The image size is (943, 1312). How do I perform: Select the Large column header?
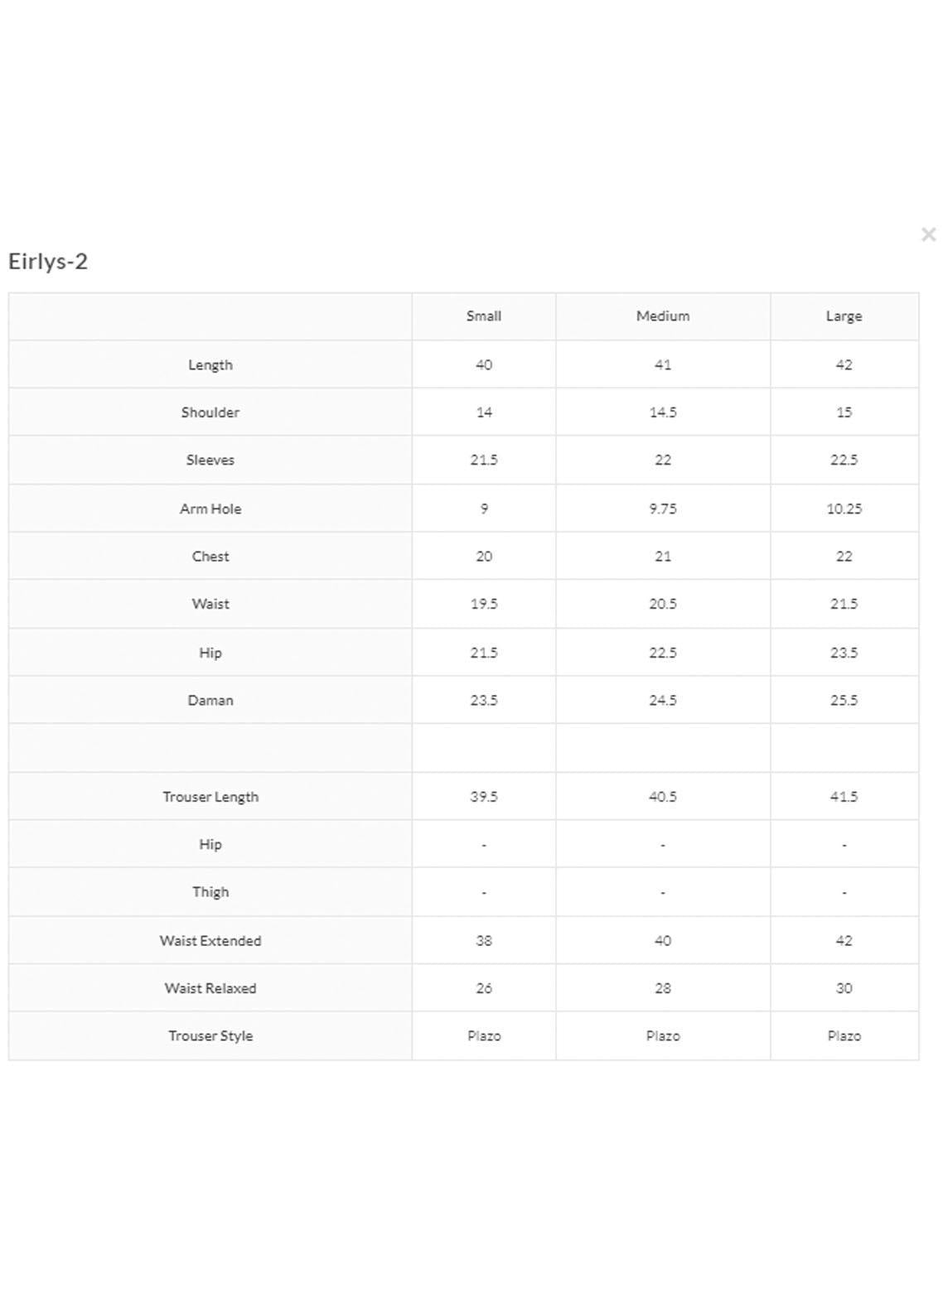(x=844, y=316)
